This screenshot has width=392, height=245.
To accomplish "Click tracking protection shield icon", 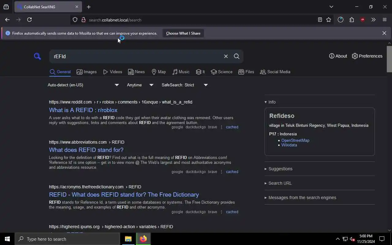I will click(75, 20).
